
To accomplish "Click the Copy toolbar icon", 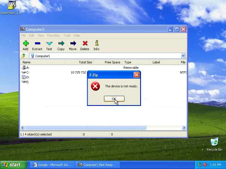I will tap(61, 43).
